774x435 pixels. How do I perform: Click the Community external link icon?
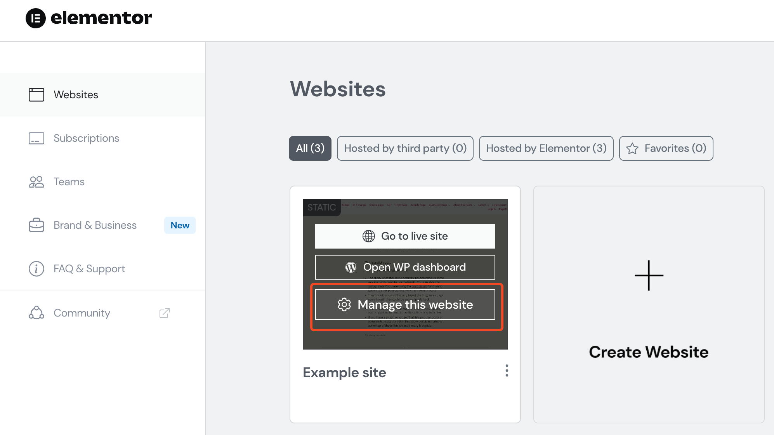coord(165,313)
